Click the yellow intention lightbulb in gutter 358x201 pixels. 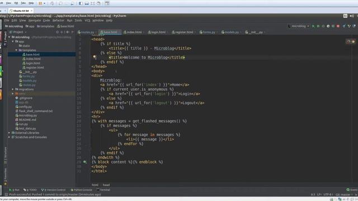click(x=95, y=57)
